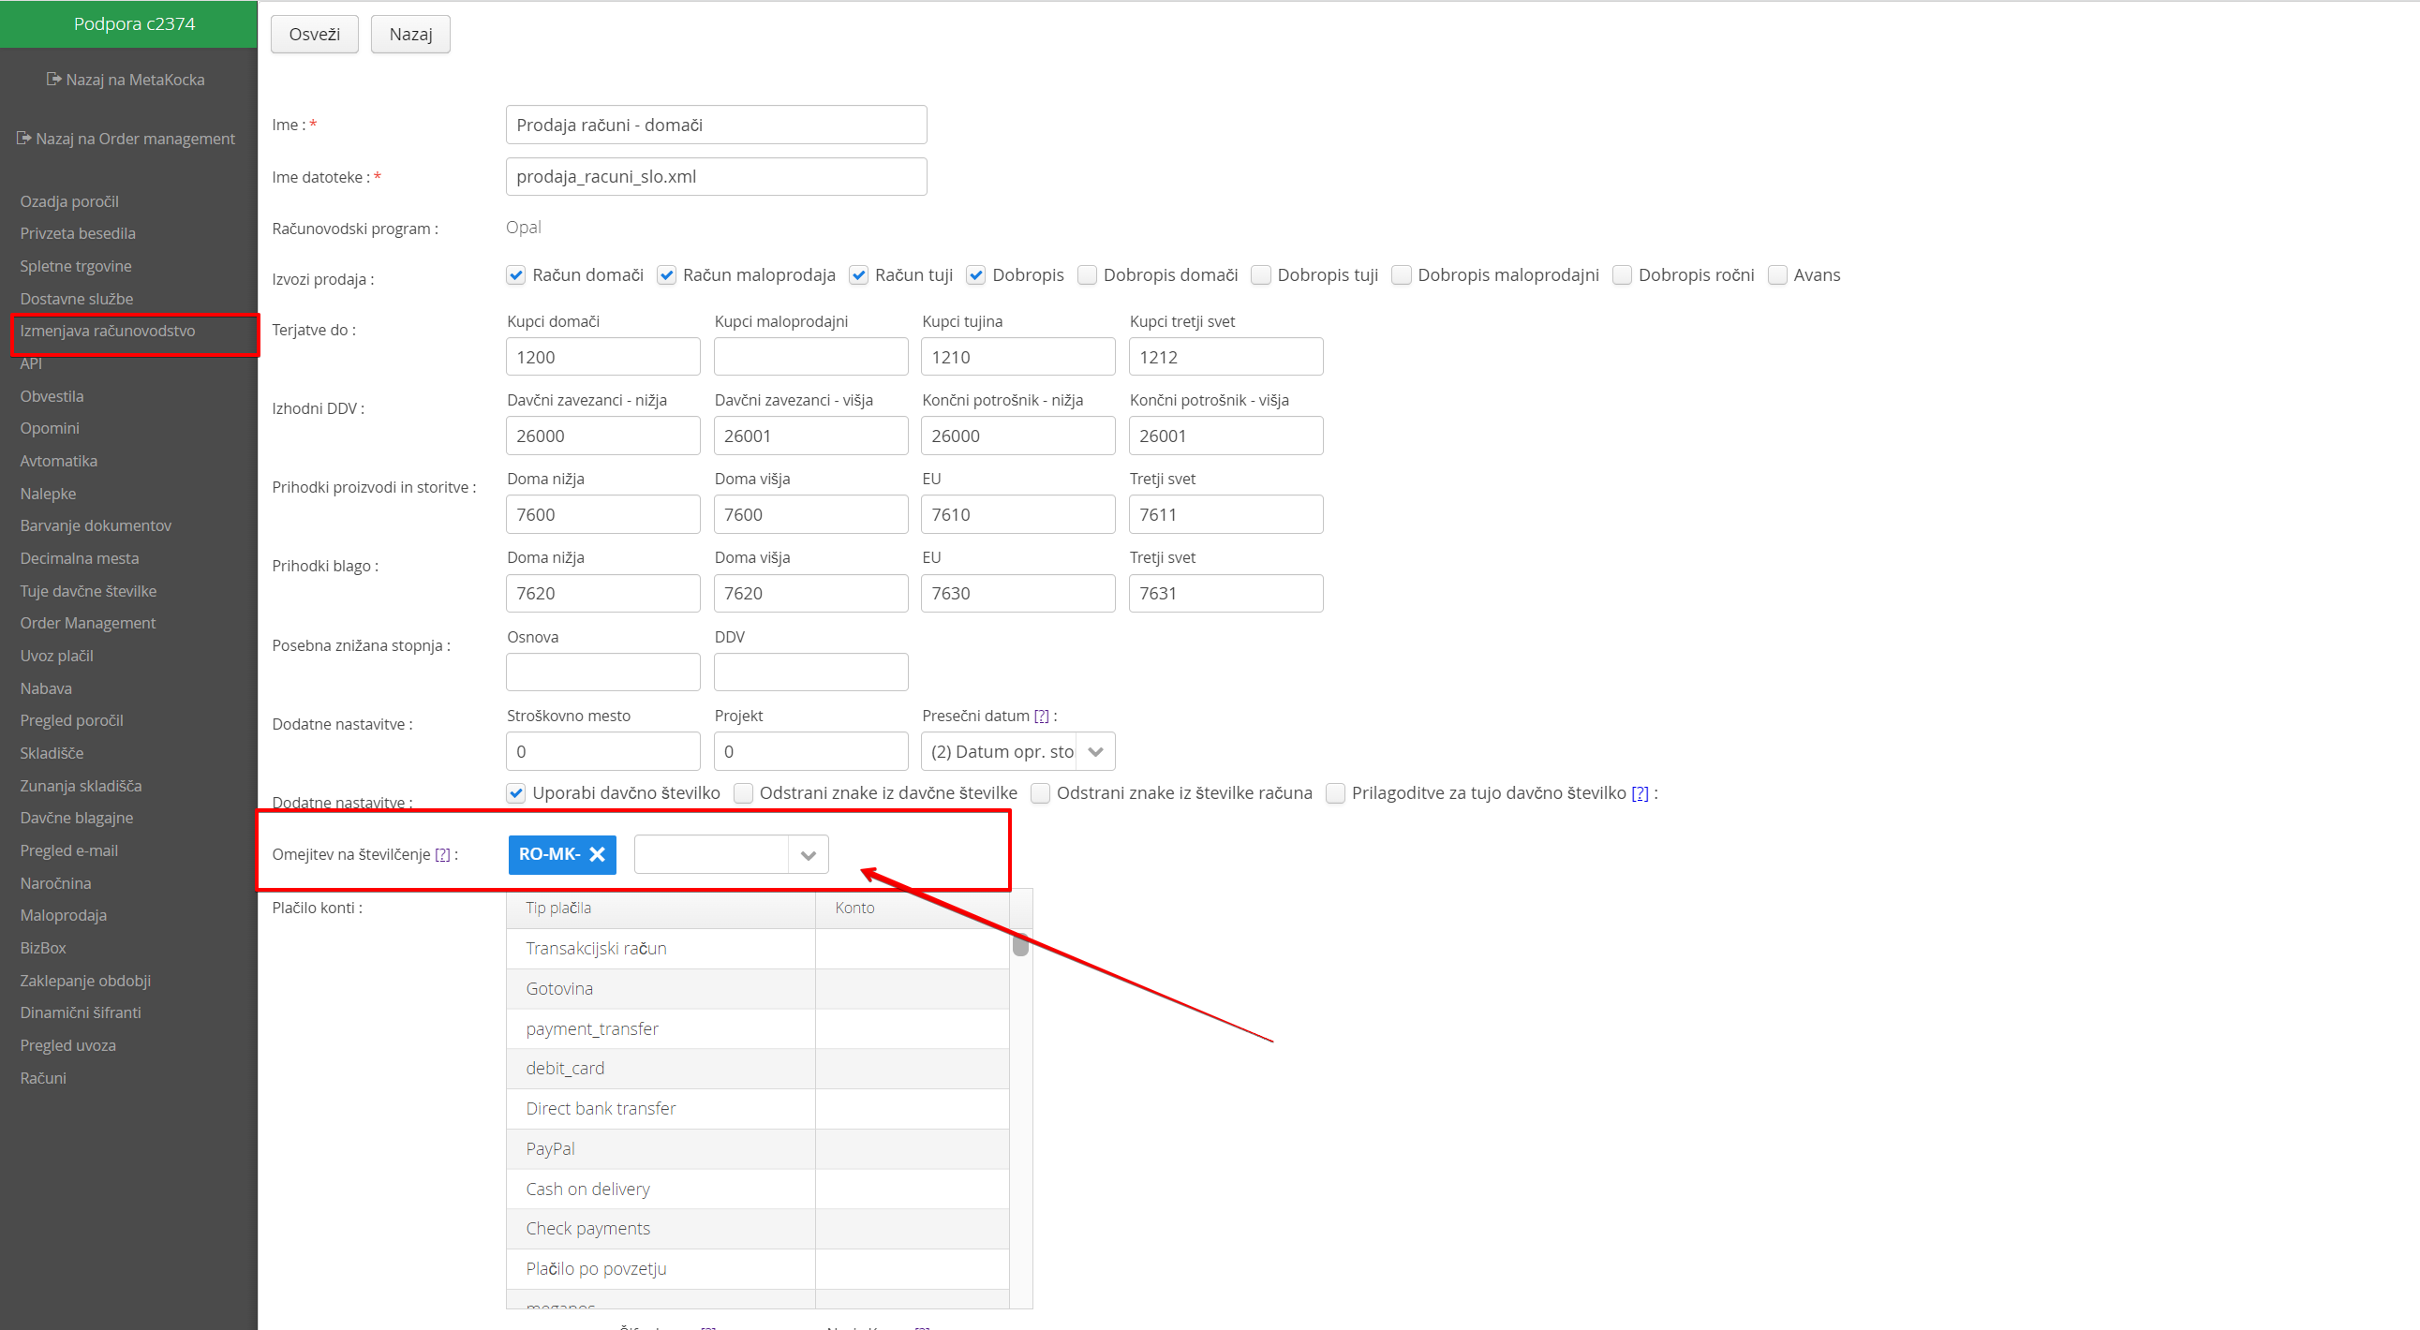Enable the Dobropis domači checkbox

click(1087, 275)
